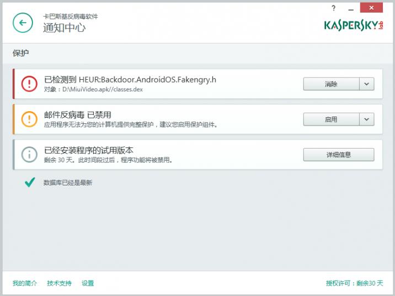This screenshot has height=296, width=395.
Task: Close the Kaspersky window
Action: (x=371, y=8)
